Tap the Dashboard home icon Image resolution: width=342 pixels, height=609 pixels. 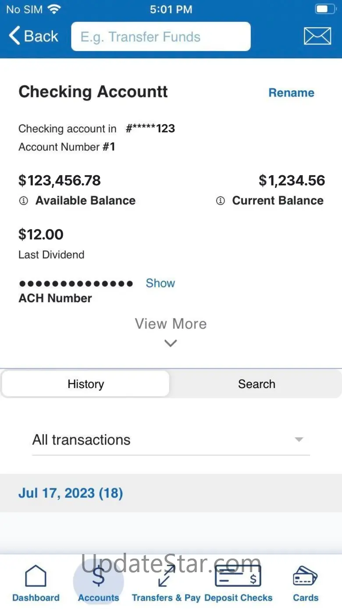pyautogui.click(x=36, y=576)
